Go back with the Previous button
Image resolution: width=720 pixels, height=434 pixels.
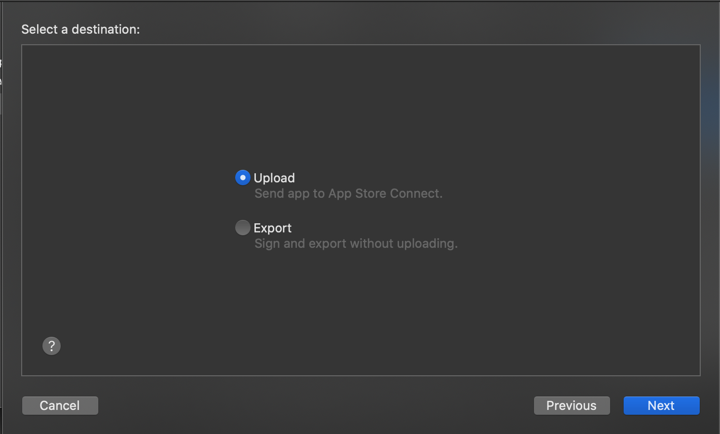[x=572, y=406]
